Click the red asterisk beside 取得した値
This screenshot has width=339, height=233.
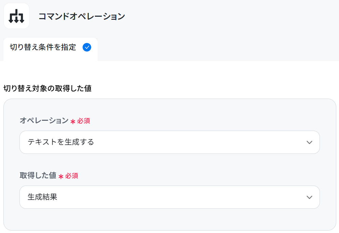click(x=61, y=176)
